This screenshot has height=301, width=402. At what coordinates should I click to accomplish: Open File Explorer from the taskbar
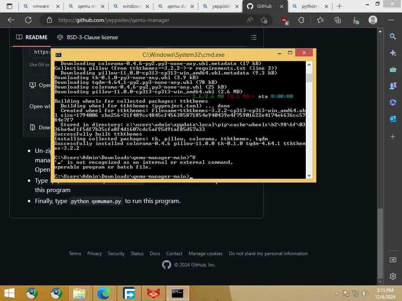(79, 293)
